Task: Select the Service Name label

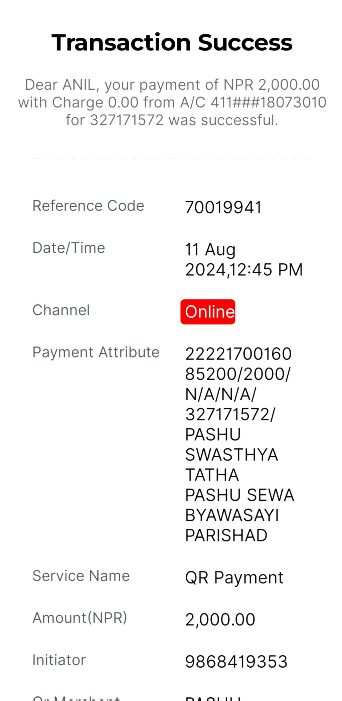Action: pyautogui.click(x=81, y=576)
